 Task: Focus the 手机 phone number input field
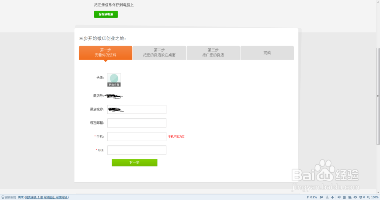click(137, 137)
